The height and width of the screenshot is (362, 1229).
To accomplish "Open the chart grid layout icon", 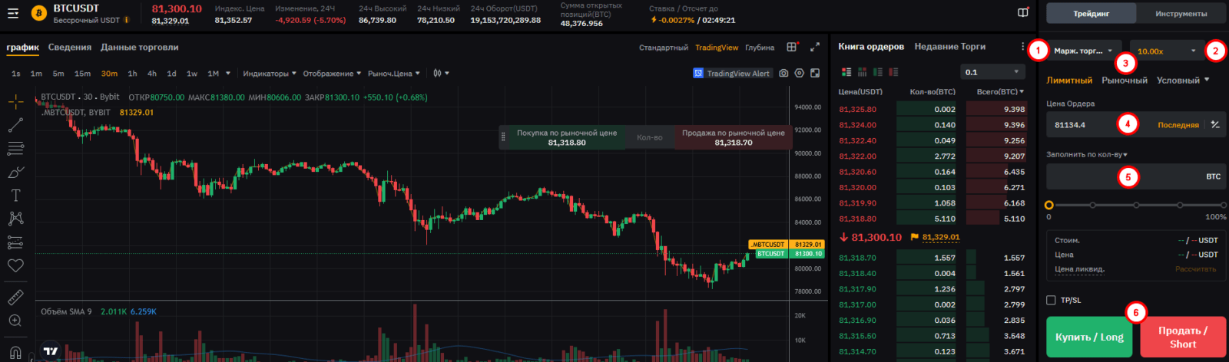I will coord(792,47).
